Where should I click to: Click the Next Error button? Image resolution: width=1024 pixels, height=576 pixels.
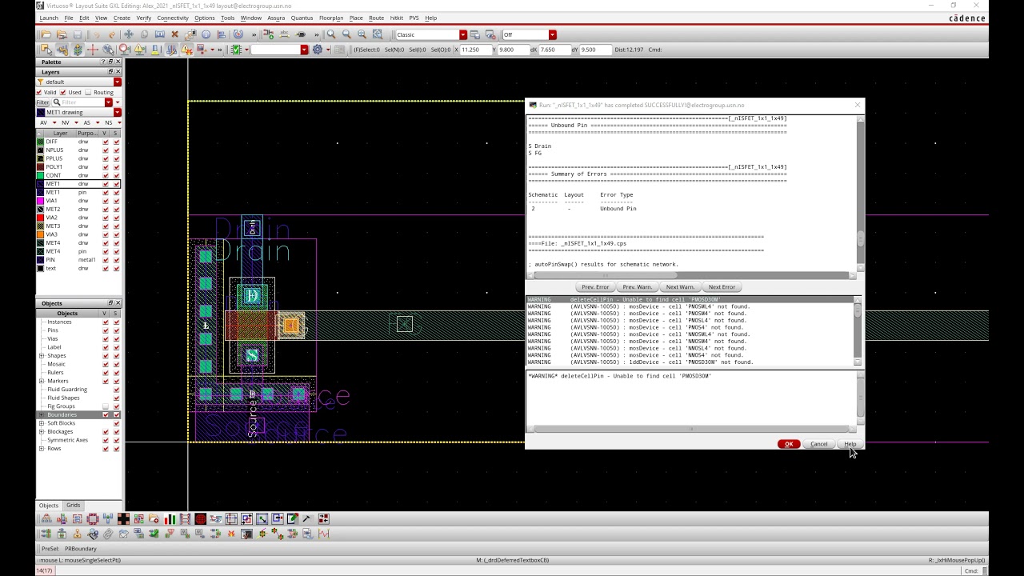(x=722, y=287)
